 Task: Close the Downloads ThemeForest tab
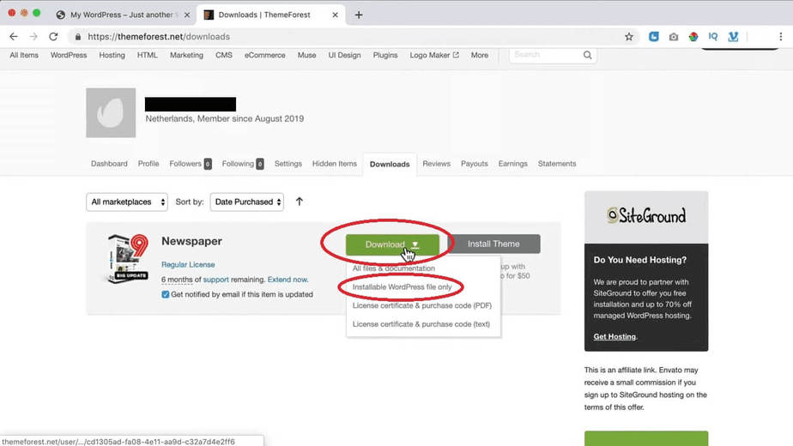tap(335, 15)
